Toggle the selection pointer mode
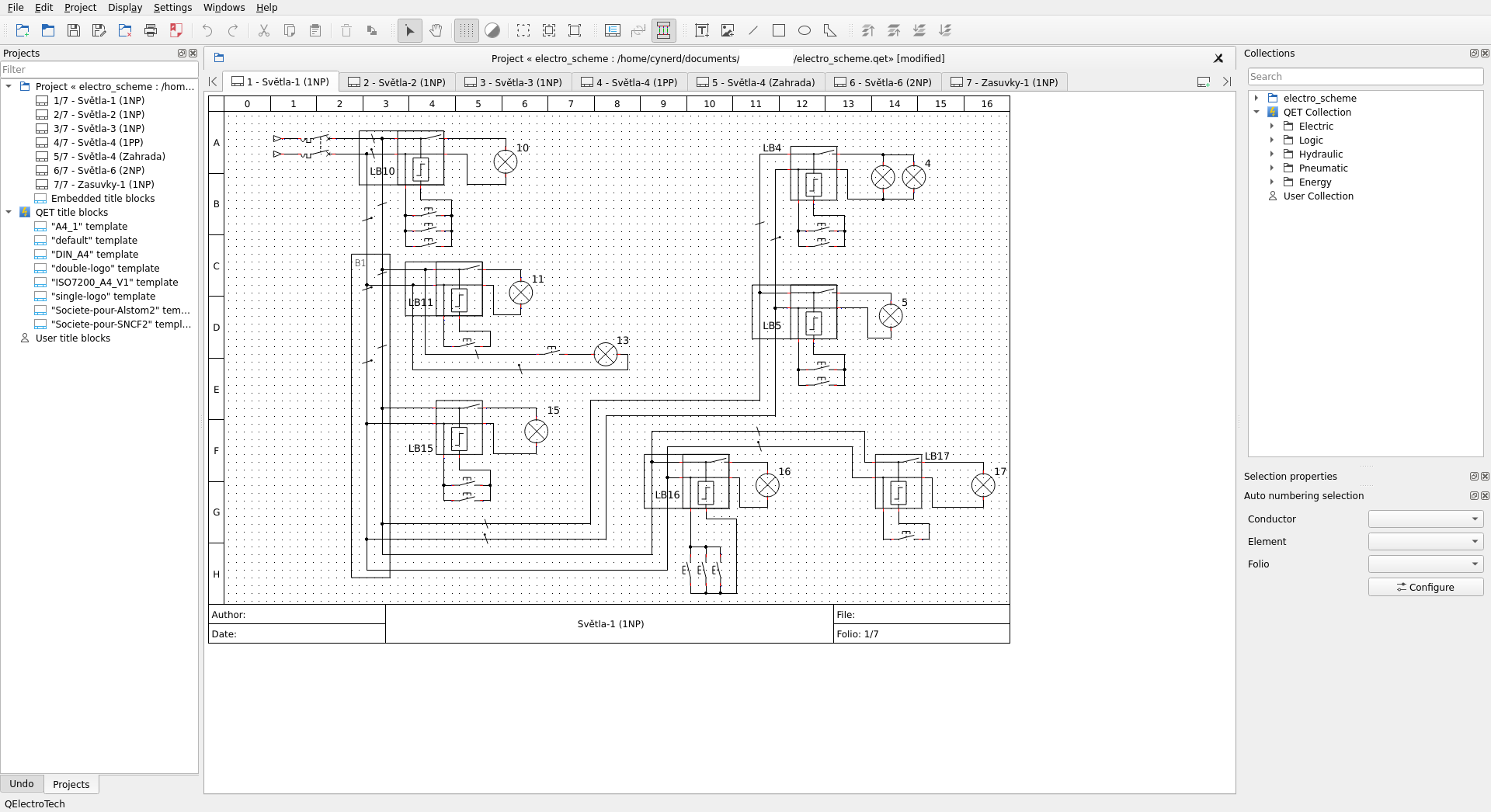This screenshot has width=1491, height=812. pyautogui.click(x=410, y=30)
